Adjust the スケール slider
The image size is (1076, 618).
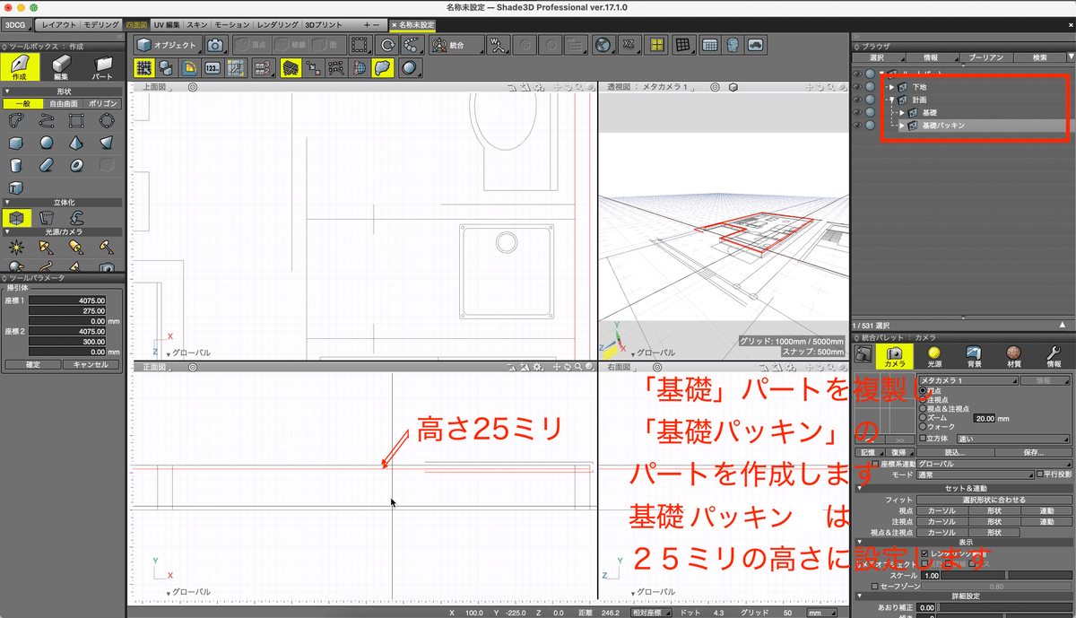[1006, 575]
